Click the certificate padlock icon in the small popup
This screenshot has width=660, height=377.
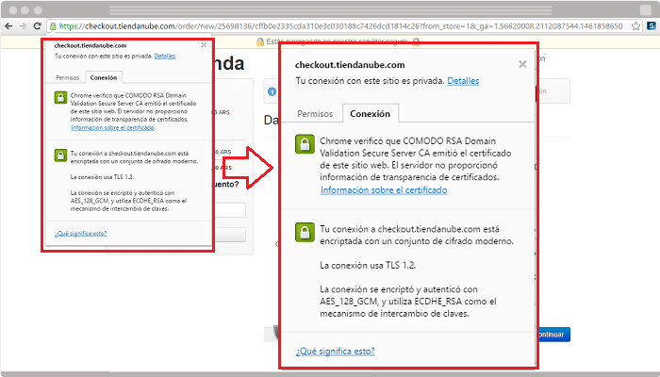pyautogui.click(x=60, y=98)
